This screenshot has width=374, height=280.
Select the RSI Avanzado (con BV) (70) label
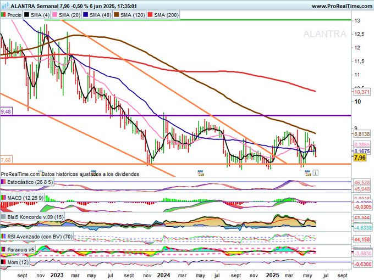click(x=40, y=237)
